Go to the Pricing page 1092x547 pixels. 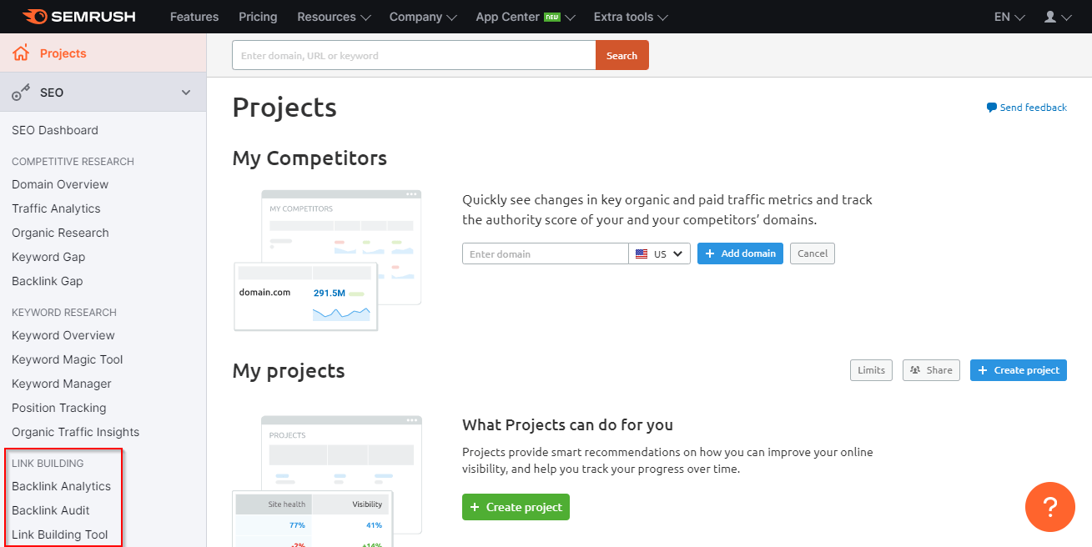258,17
